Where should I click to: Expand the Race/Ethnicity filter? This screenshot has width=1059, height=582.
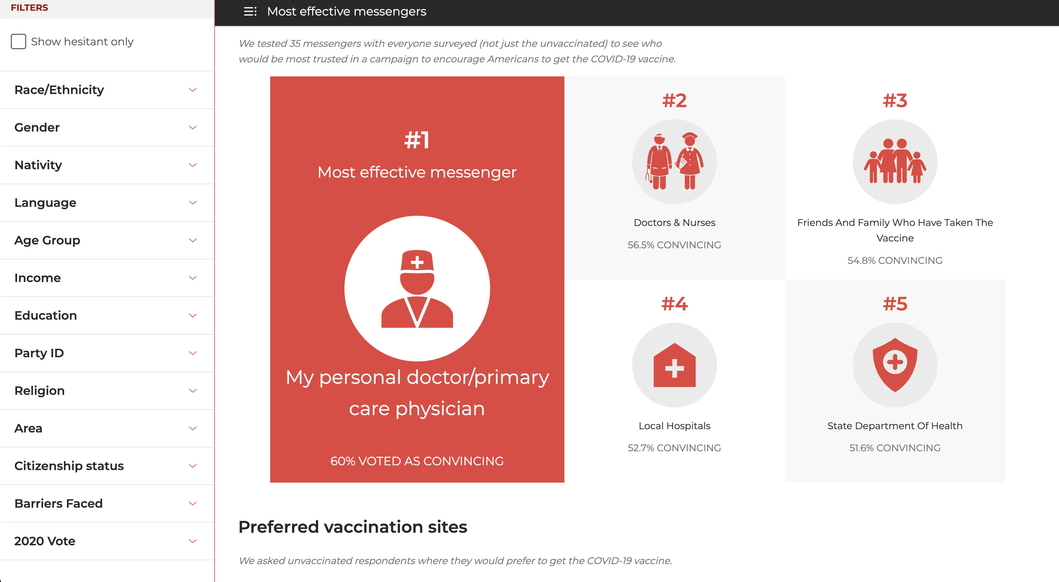tap(107, 90)
